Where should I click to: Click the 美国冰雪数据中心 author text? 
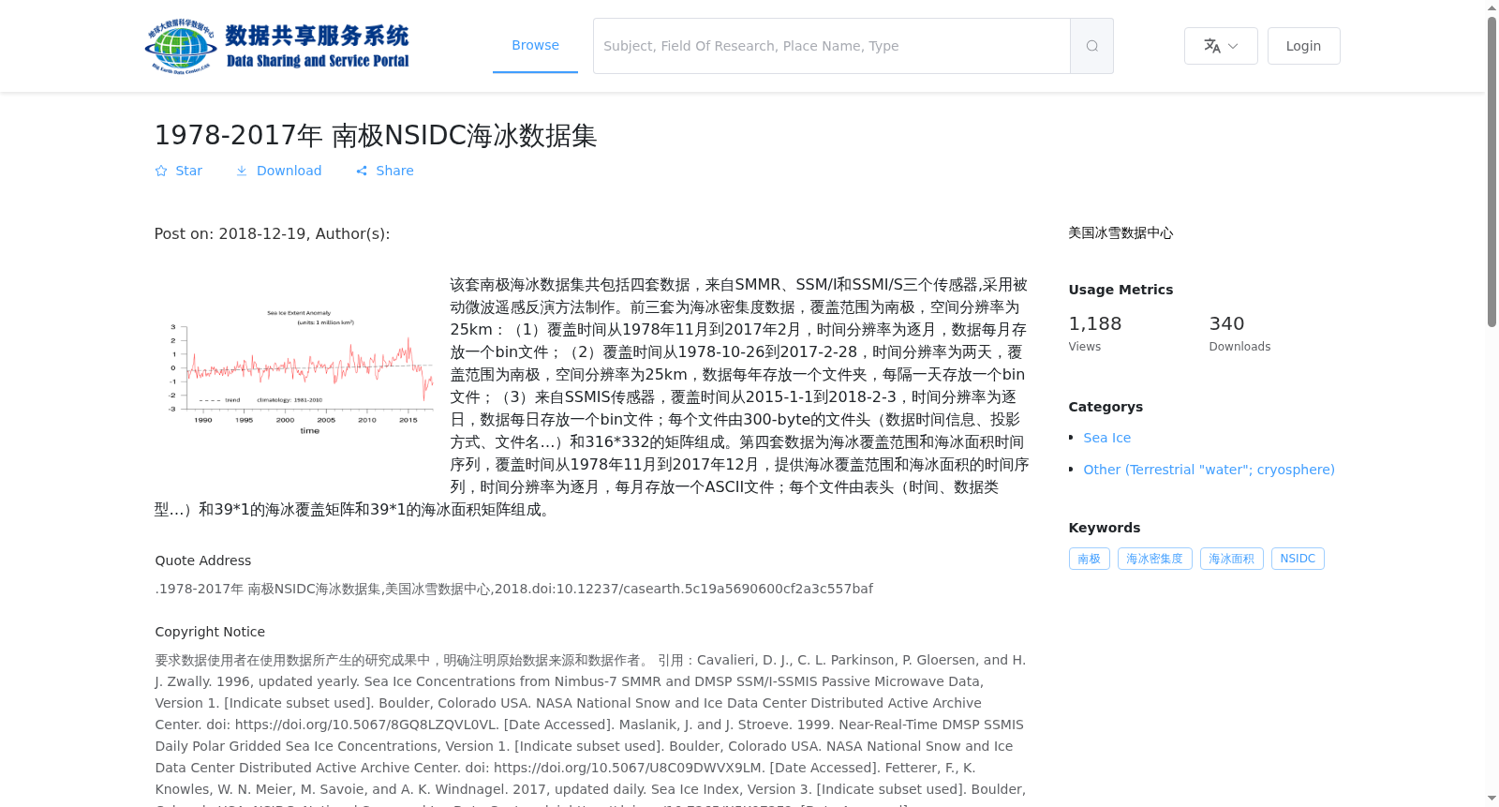1121,233
